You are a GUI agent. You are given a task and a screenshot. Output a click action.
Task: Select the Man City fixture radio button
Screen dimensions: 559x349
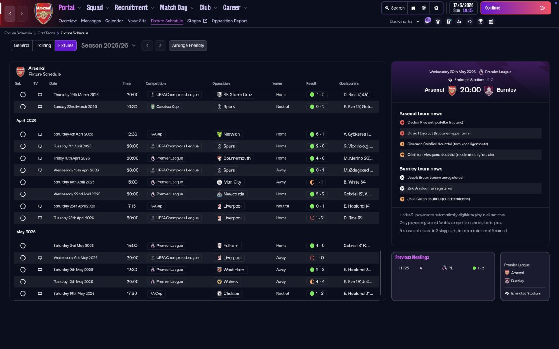coord(23,182)
